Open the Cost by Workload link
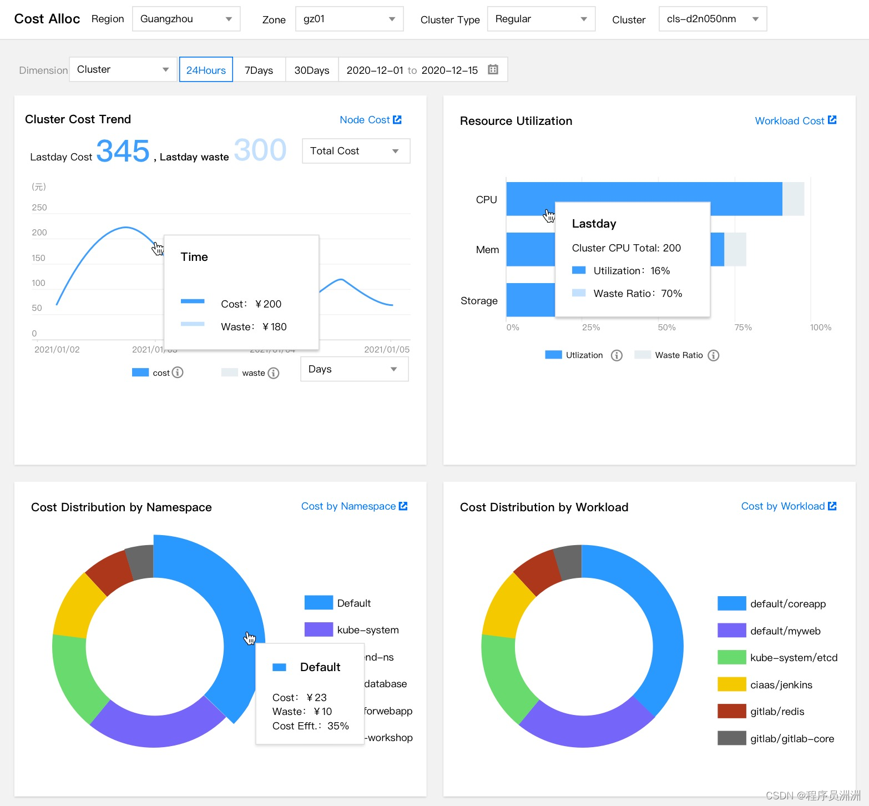Viewport: 869px width, 806px height. [782, 506]
